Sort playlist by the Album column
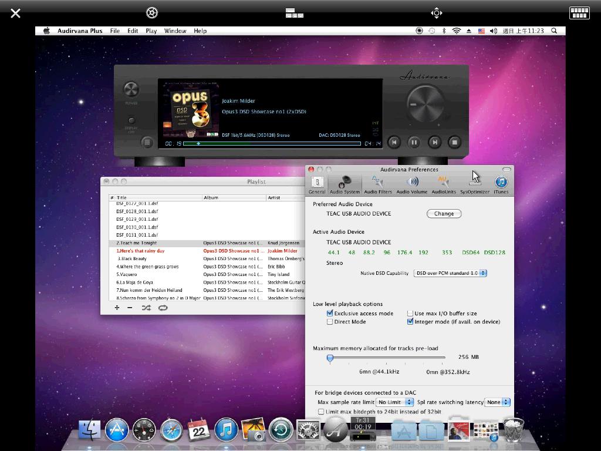Viewport: 601px width, 451px height. 234,197
